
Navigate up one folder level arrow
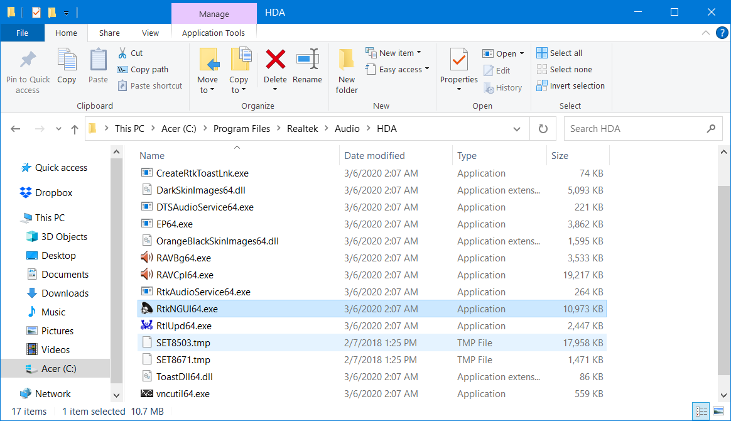pyautogui.click(x=75, y=129)
